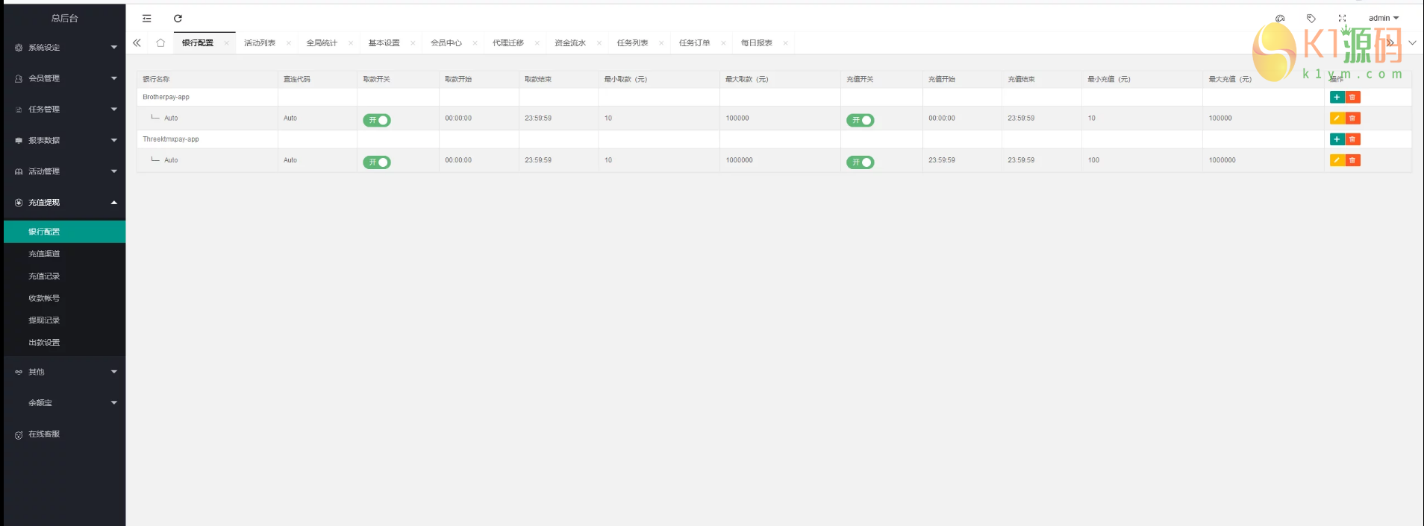Close the 任务列表 tab
Screen dimensions: 1424x526
point(661,43)
